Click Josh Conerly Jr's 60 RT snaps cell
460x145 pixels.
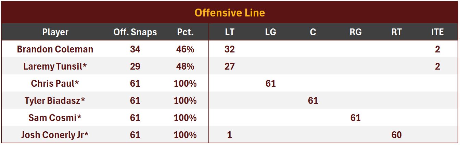tap(396, 135)
